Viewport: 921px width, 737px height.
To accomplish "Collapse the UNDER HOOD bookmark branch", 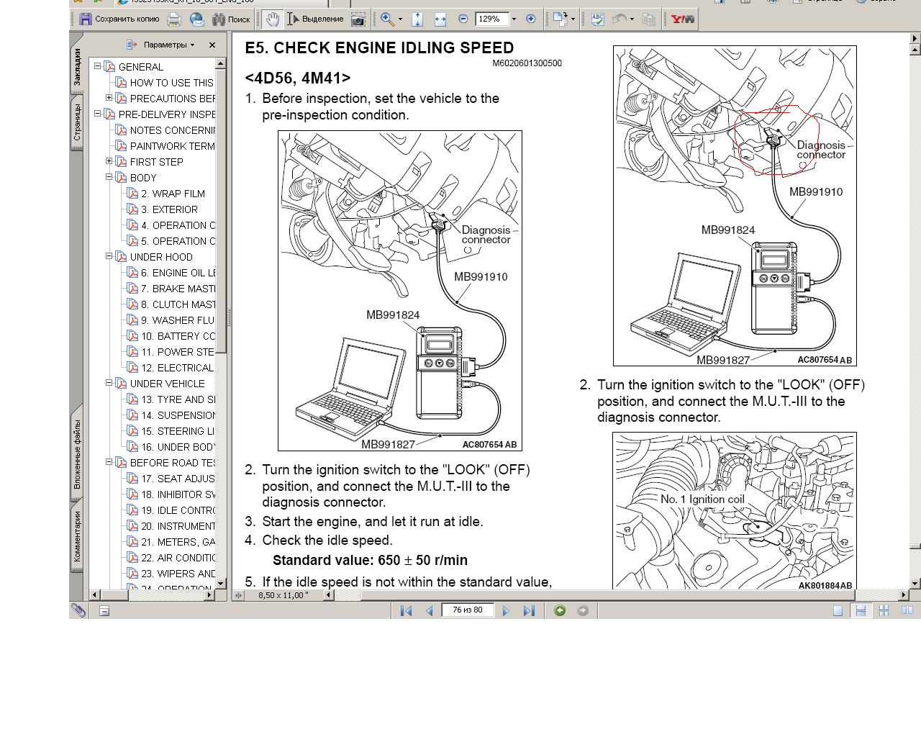I will 109,256.
